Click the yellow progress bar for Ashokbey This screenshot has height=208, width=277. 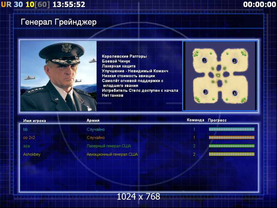[232, 154]
